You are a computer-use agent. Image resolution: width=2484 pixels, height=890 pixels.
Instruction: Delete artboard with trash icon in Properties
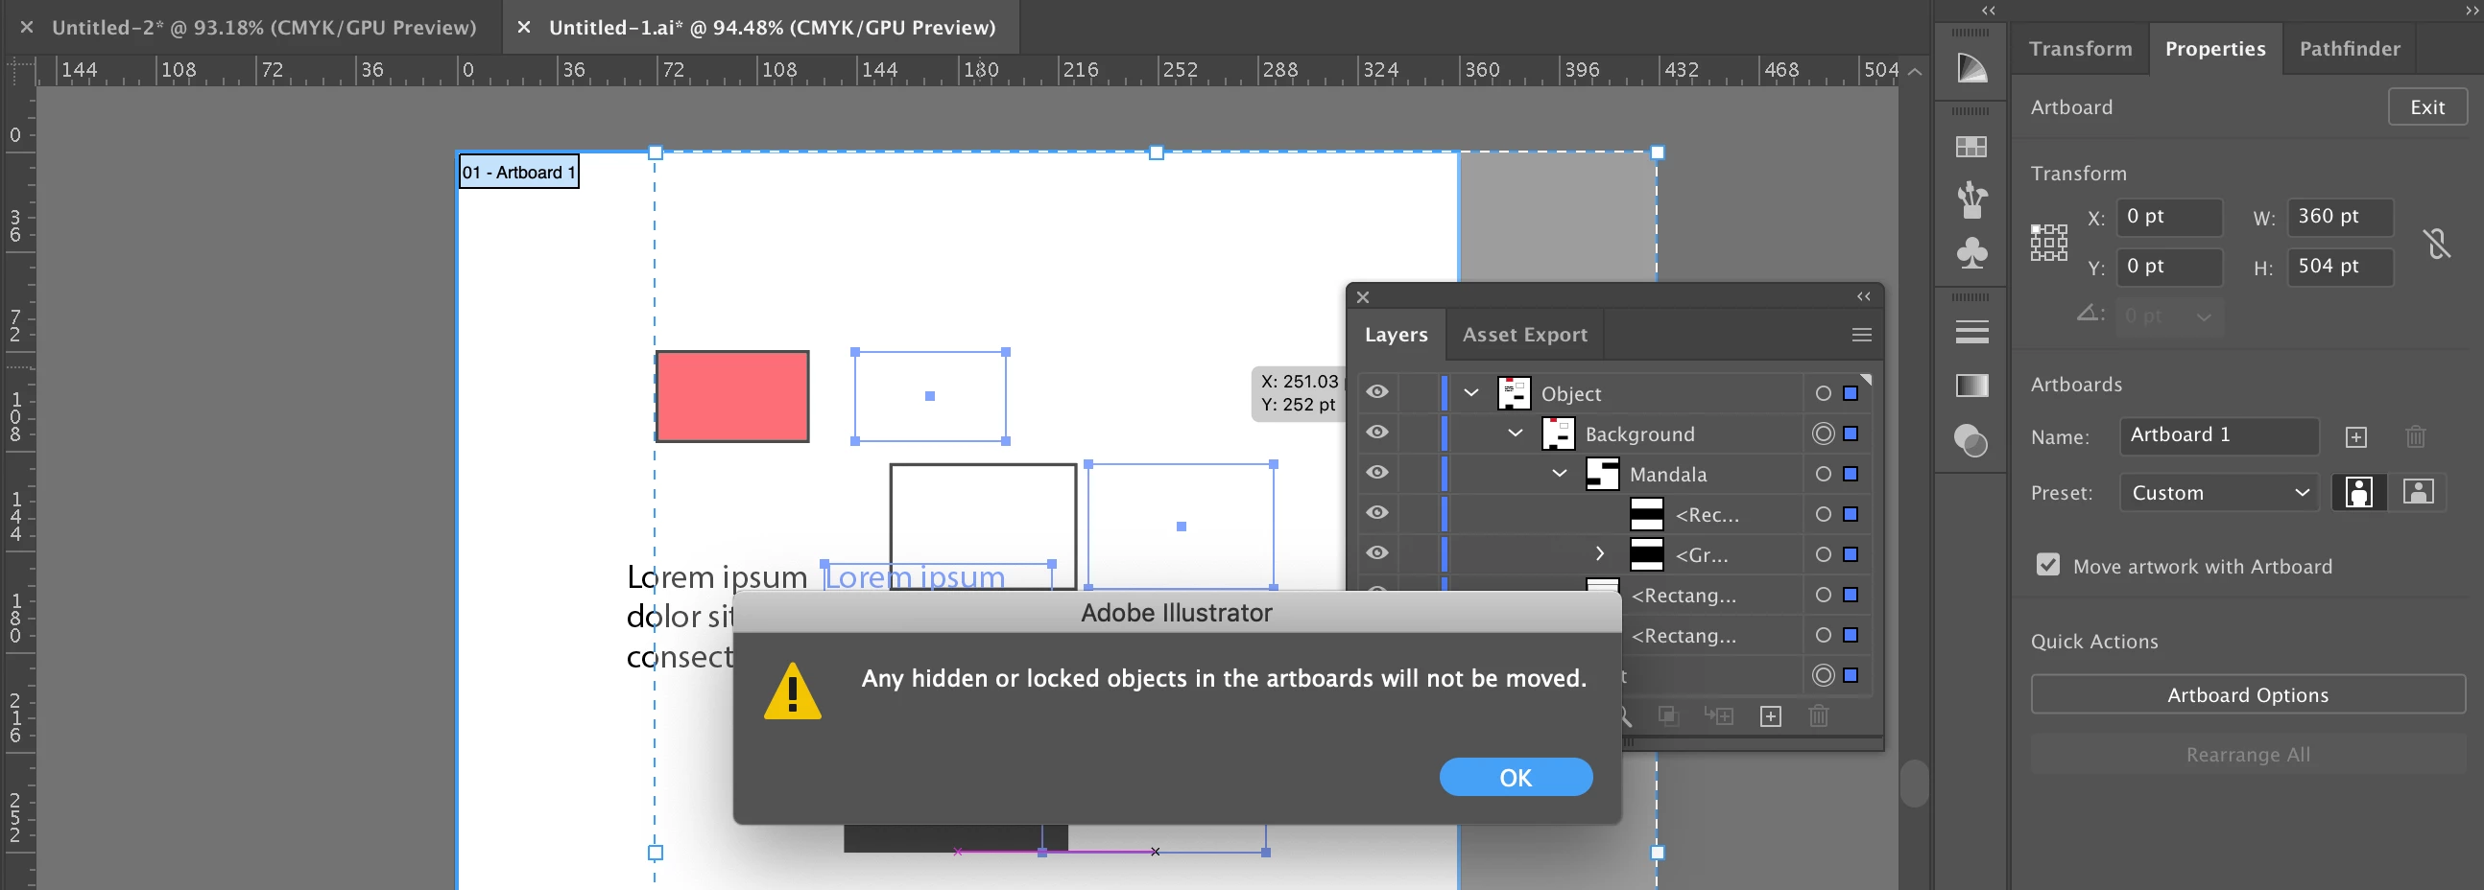coord(2416,437)
